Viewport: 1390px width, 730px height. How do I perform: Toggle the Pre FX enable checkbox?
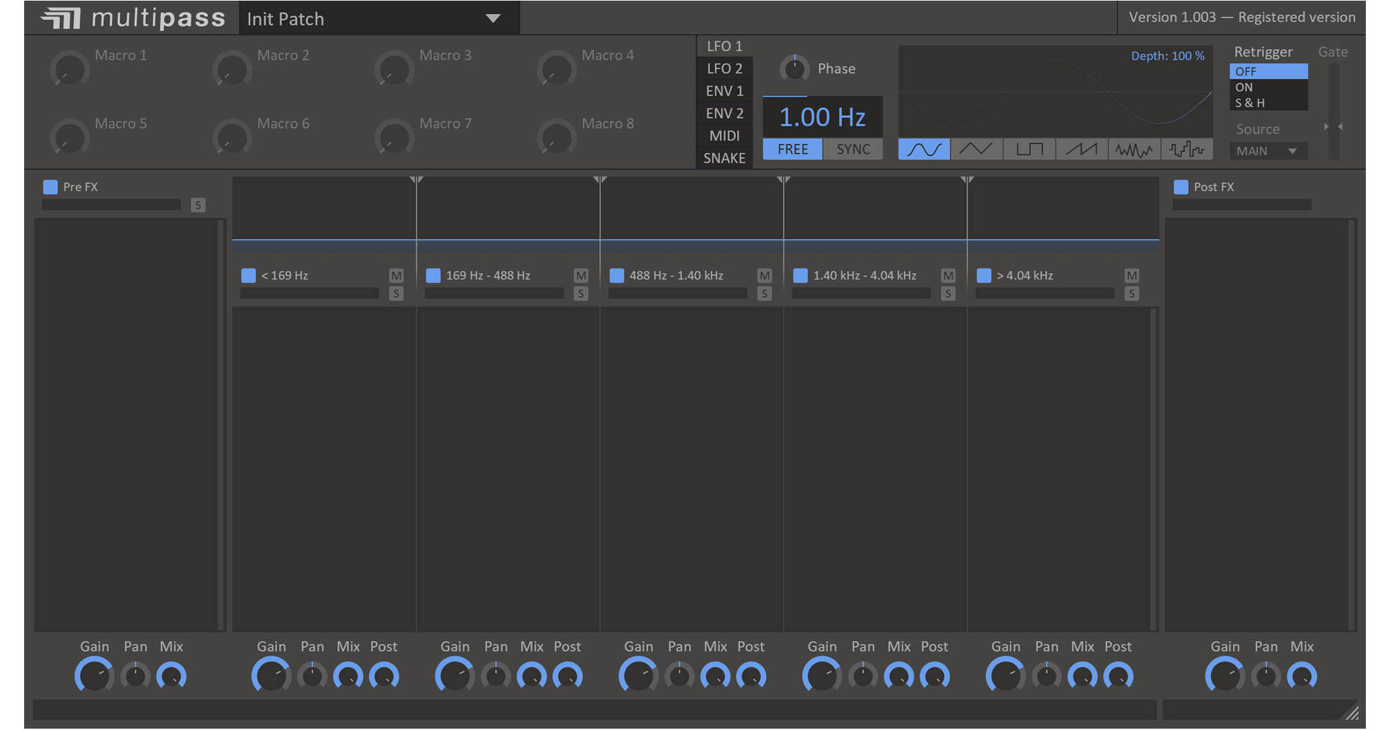(x=49, y=187)
